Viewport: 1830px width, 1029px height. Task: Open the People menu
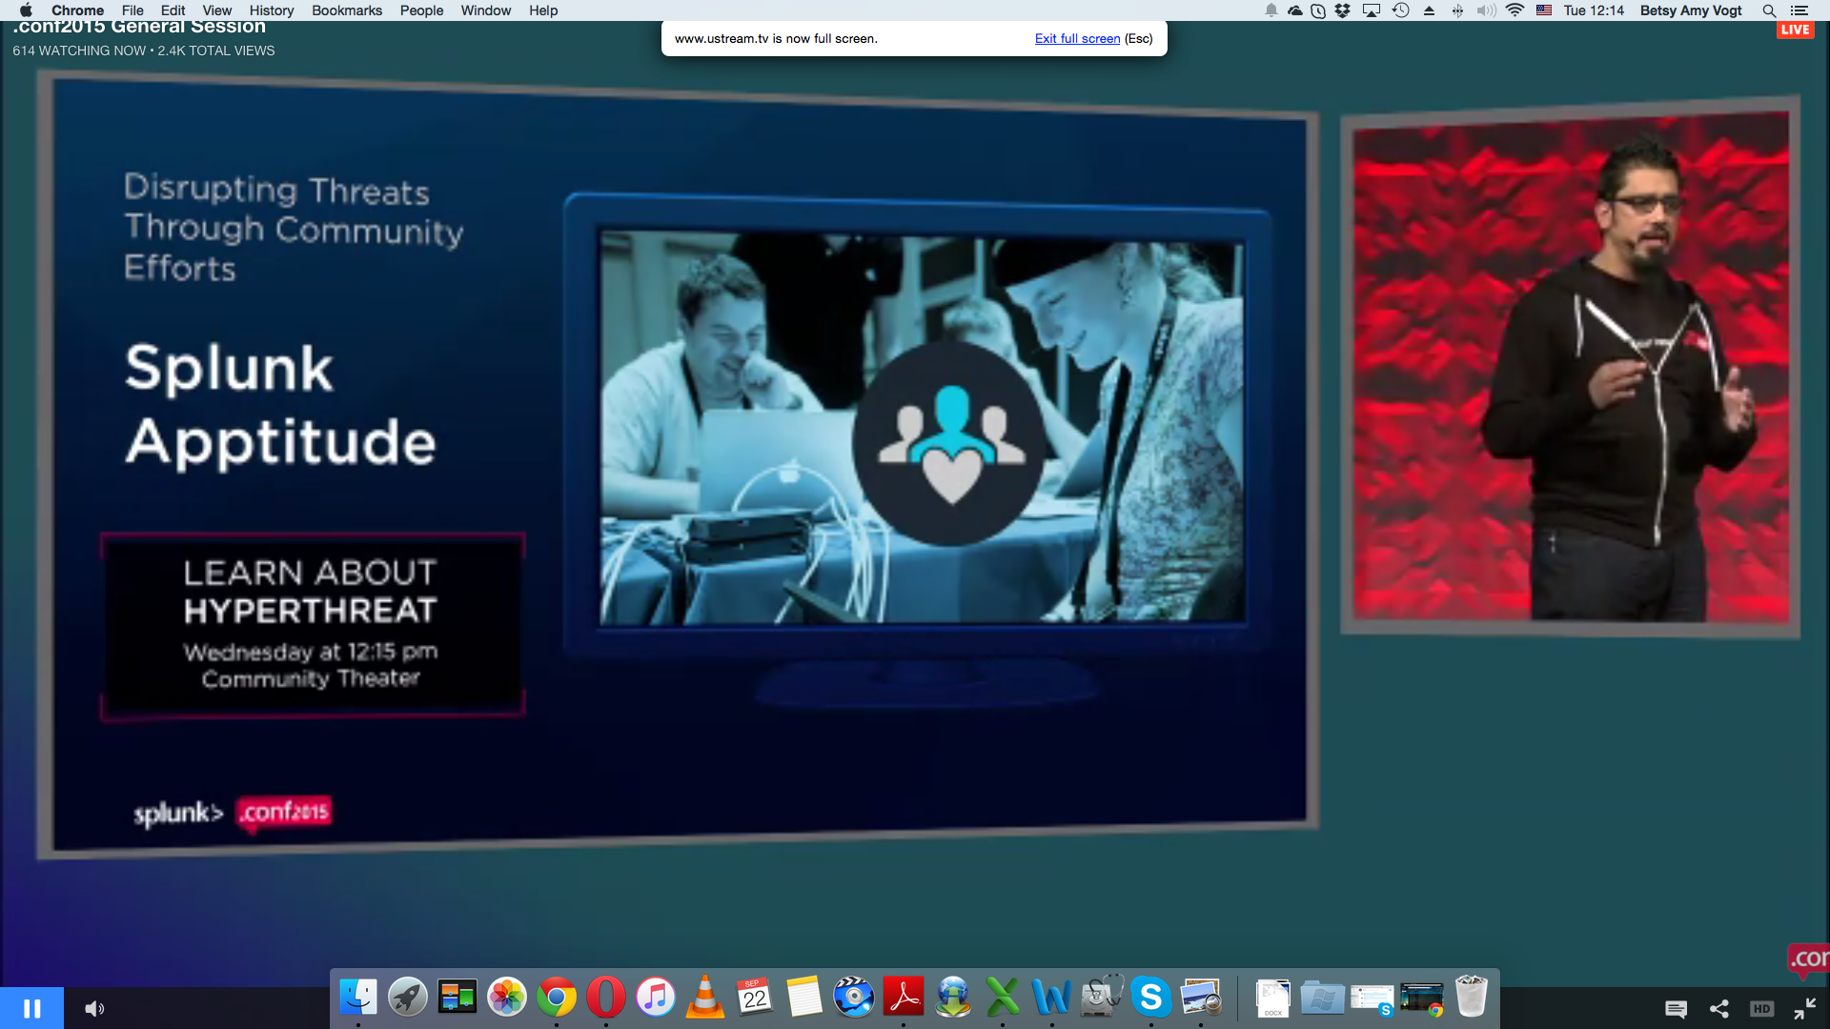tap(421, 10)
